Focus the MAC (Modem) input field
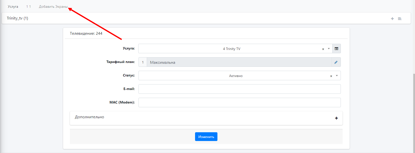The height and width of the screenshot is (153, 415). click(x=239, y=102)
